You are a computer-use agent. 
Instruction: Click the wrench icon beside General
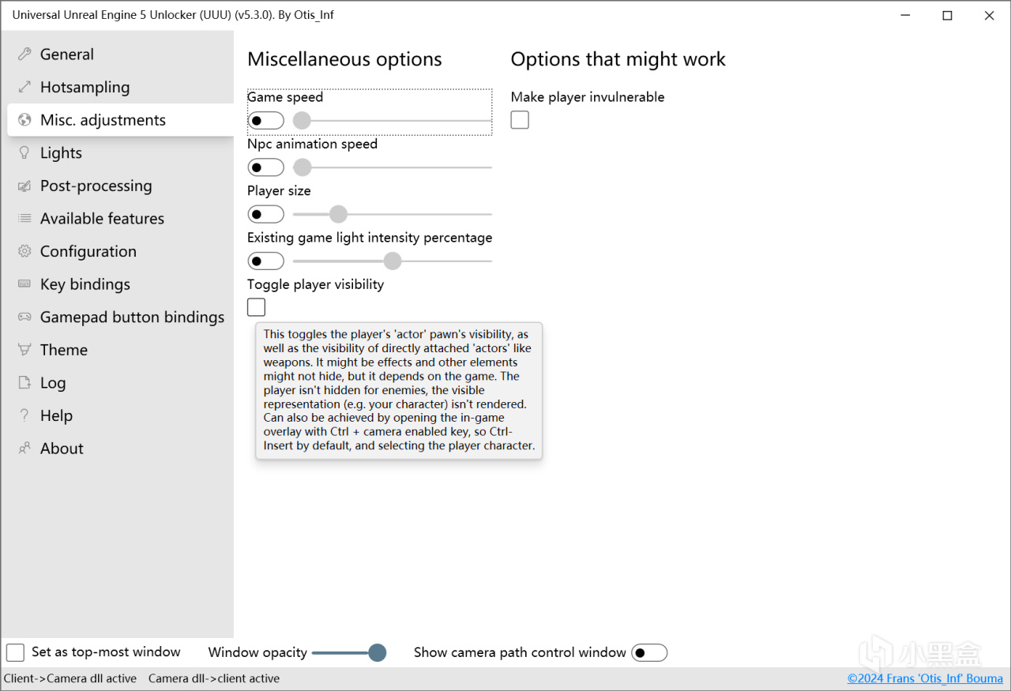coord(24,54)
